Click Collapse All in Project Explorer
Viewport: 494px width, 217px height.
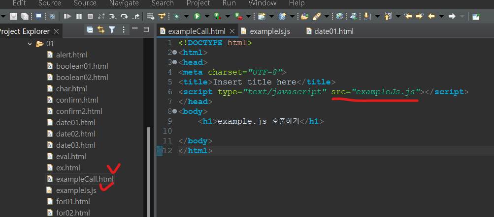pyautogui.click(x=90, y=30)
